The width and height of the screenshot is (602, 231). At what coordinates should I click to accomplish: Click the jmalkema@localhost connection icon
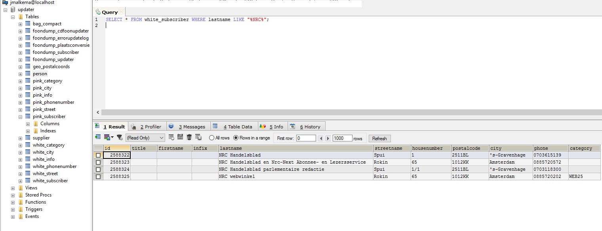5,2
